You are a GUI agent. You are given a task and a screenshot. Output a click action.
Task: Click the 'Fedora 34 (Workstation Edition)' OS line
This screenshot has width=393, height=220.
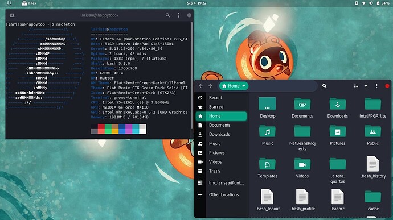tap(139, 39)
